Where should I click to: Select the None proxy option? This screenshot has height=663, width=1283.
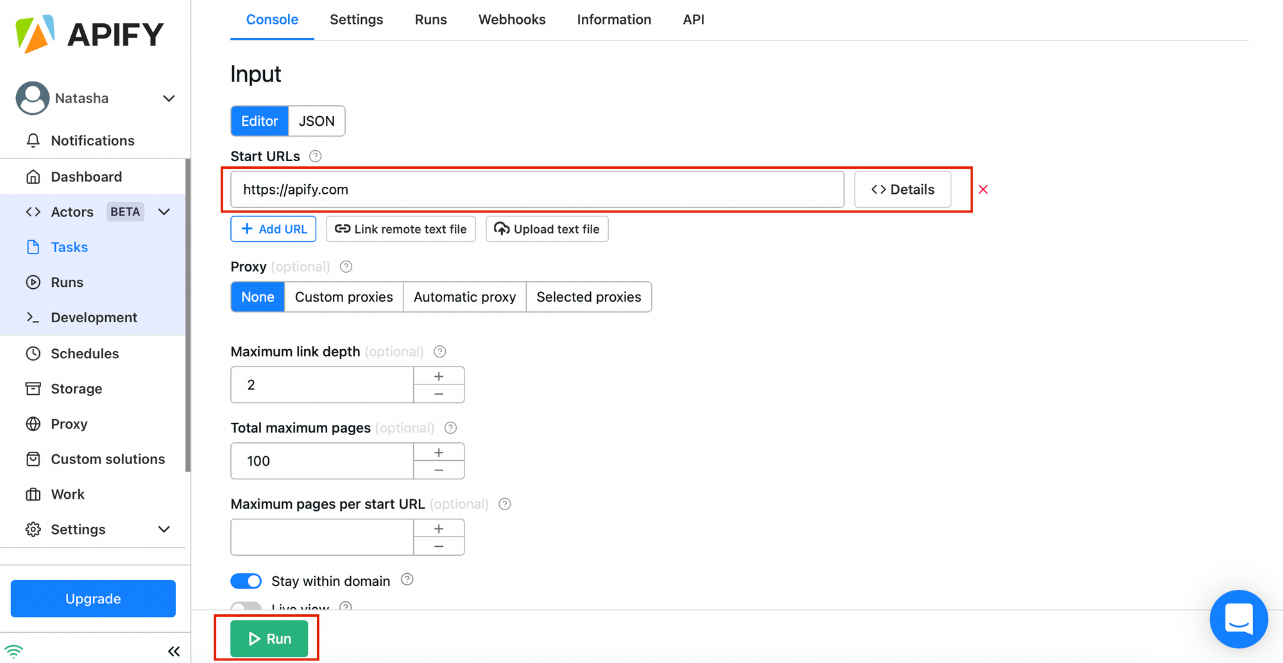[258, 297]
